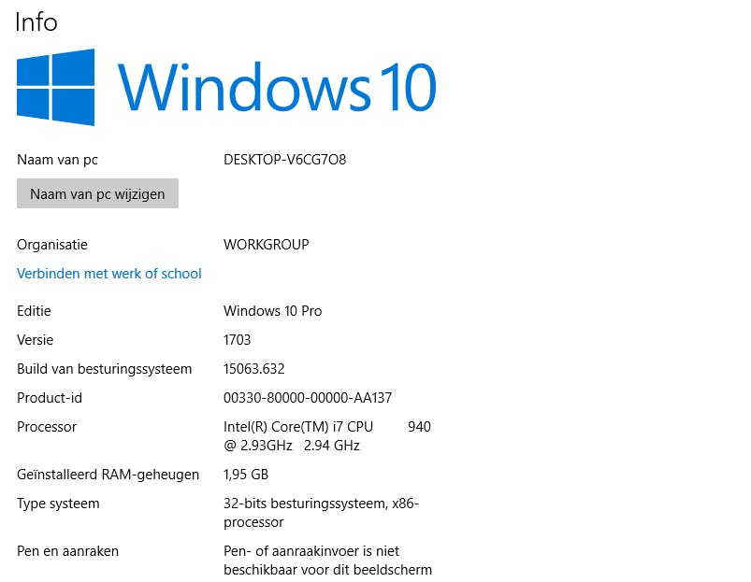
Task: Click the Windows logo image
Action: coord(55,87)
